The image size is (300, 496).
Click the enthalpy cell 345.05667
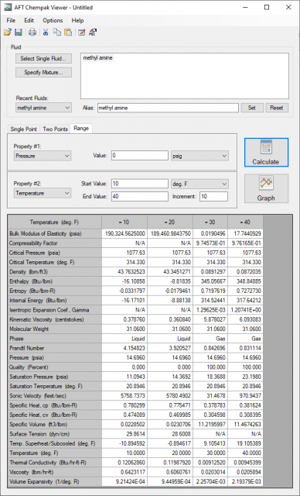click(x=210, y=281)
